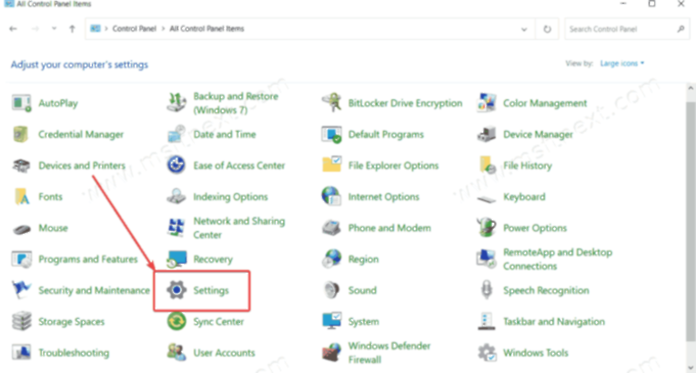
Task: Open the Taskbar and Navigation link text
Action: pyautogui.click(x=554, y=321)
